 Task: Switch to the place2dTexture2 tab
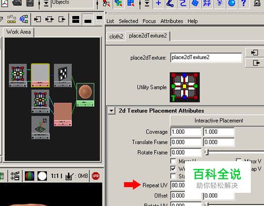point(148,36)
